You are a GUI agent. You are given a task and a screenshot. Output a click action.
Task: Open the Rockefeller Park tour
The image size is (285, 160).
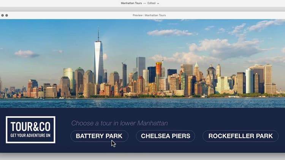click(241, 136)
